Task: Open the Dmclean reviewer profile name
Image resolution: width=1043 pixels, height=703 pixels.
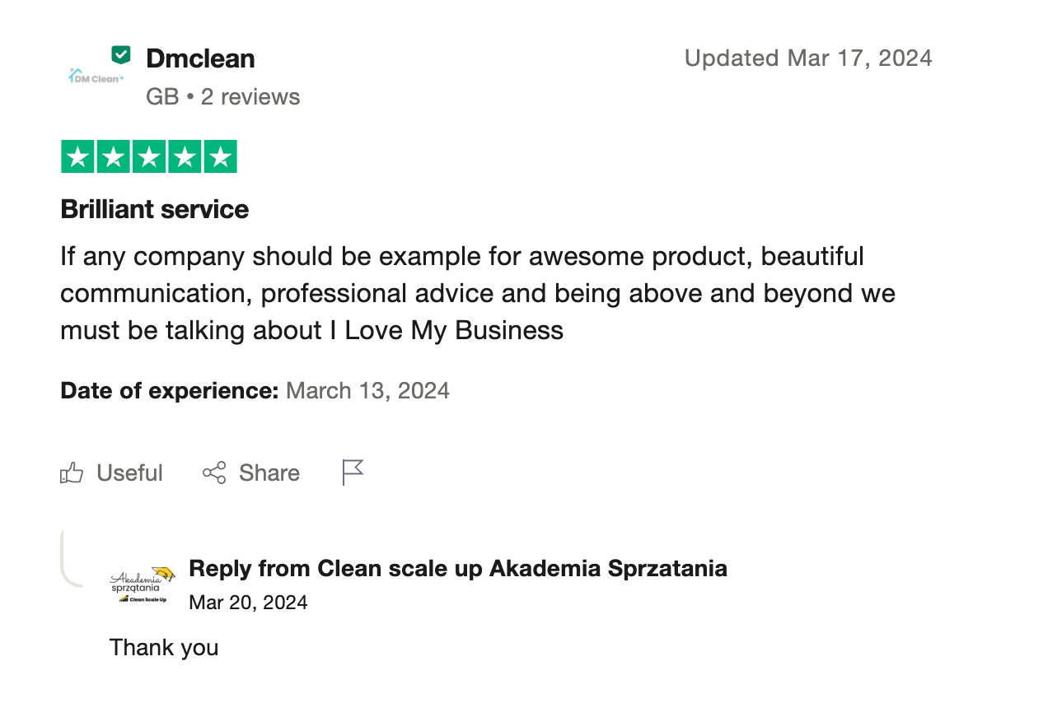Action: pyautogui.click(x=200, y=58)
